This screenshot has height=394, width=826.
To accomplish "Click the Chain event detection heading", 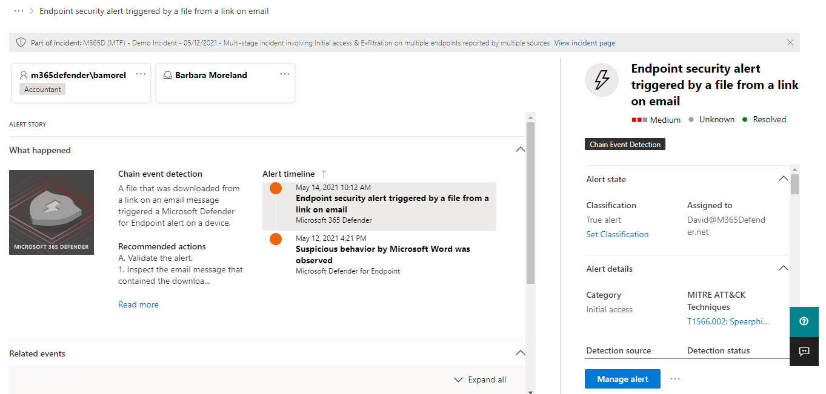I will [160, 174].
